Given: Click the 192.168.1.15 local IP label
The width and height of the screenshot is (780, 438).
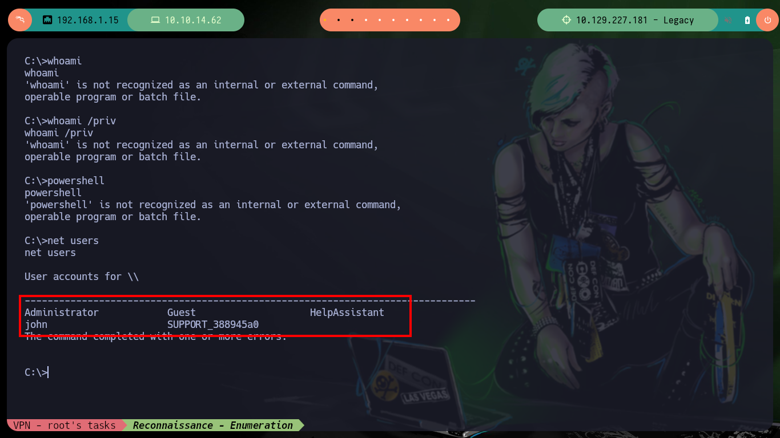Looking at the screenshot, I should point(88,20).
